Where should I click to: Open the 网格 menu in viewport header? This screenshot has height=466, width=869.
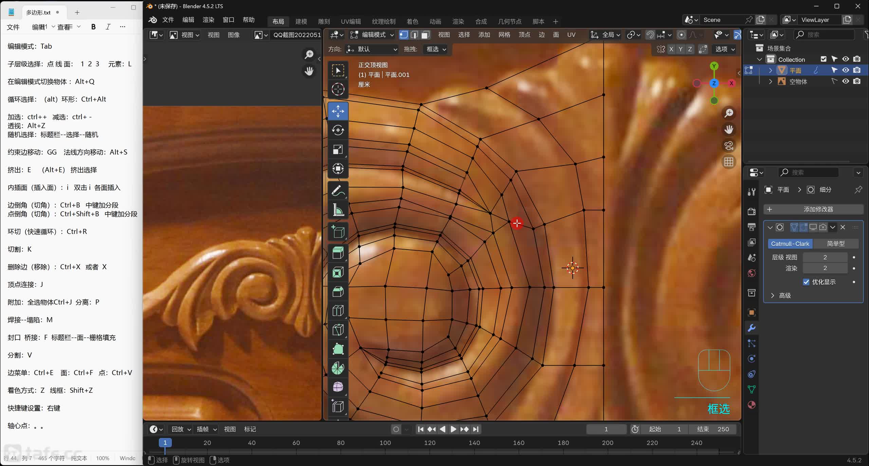tap(504, 35)
